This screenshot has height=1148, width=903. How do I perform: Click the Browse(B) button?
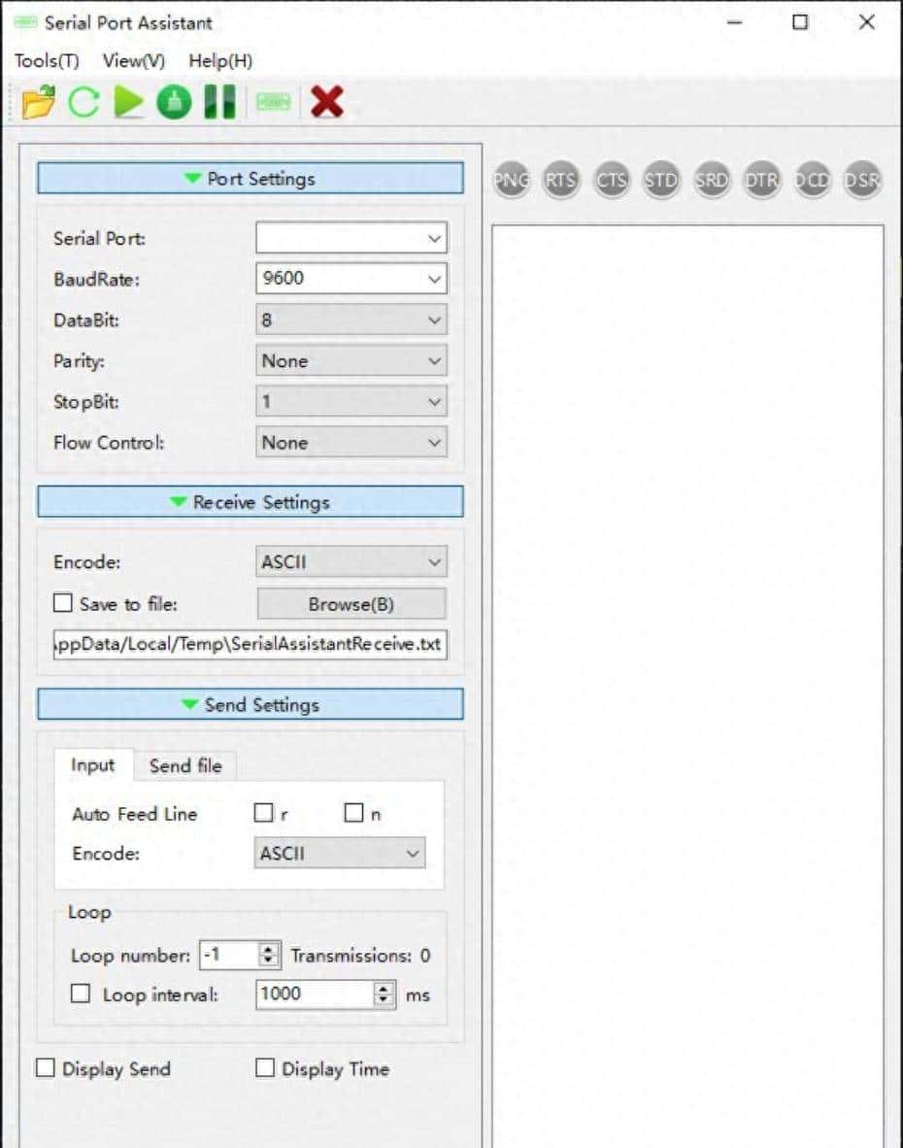coord(351,602)
